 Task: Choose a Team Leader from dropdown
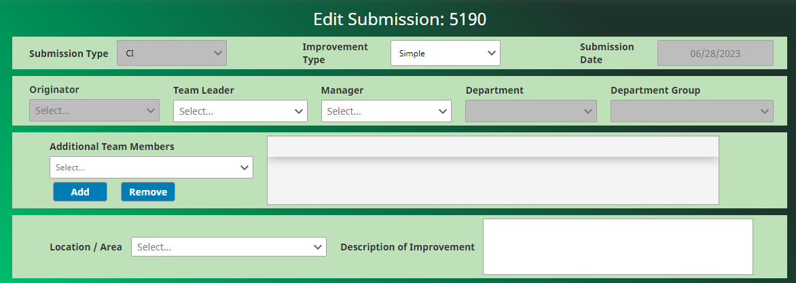coord(240,111)
